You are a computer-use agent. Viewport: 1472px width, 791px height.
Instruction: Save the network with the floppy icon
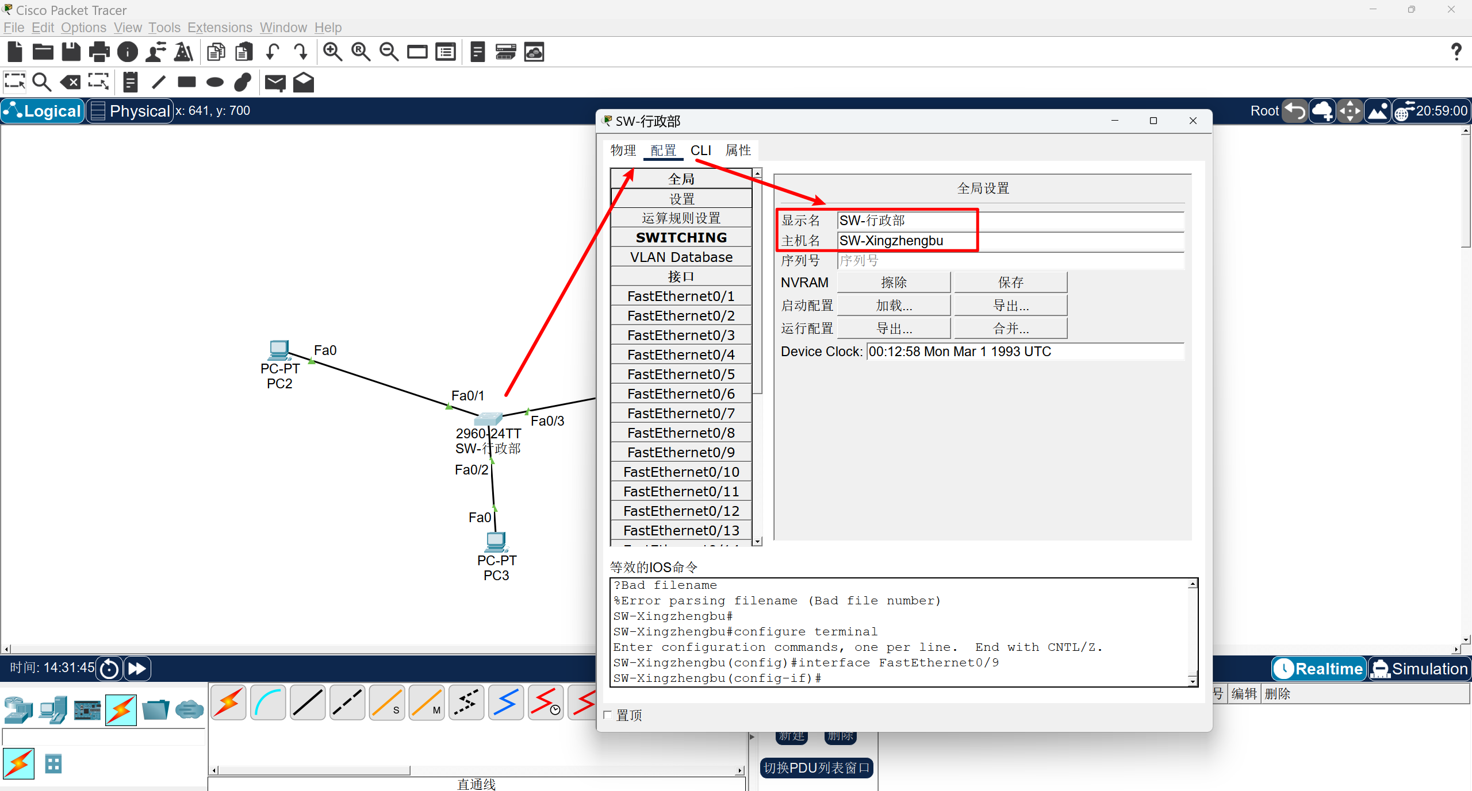click(71, 52)
